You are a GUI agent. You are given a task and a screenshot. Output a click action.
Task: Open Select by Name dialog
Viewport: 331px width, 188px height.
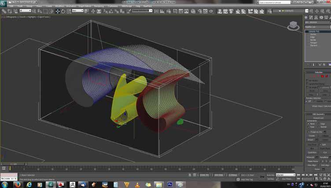40,11
